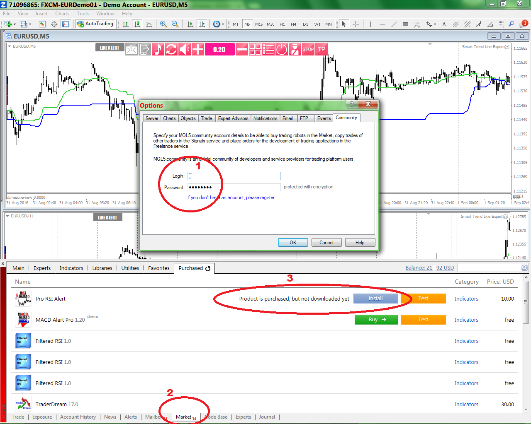
Task: Click the Market list scrollbar thumb
Action: (526, 302)
